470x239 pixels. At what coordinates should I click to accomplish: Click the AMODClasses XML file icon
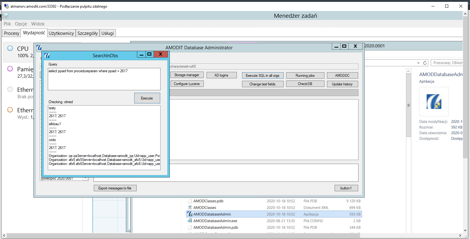pos(190,207)
